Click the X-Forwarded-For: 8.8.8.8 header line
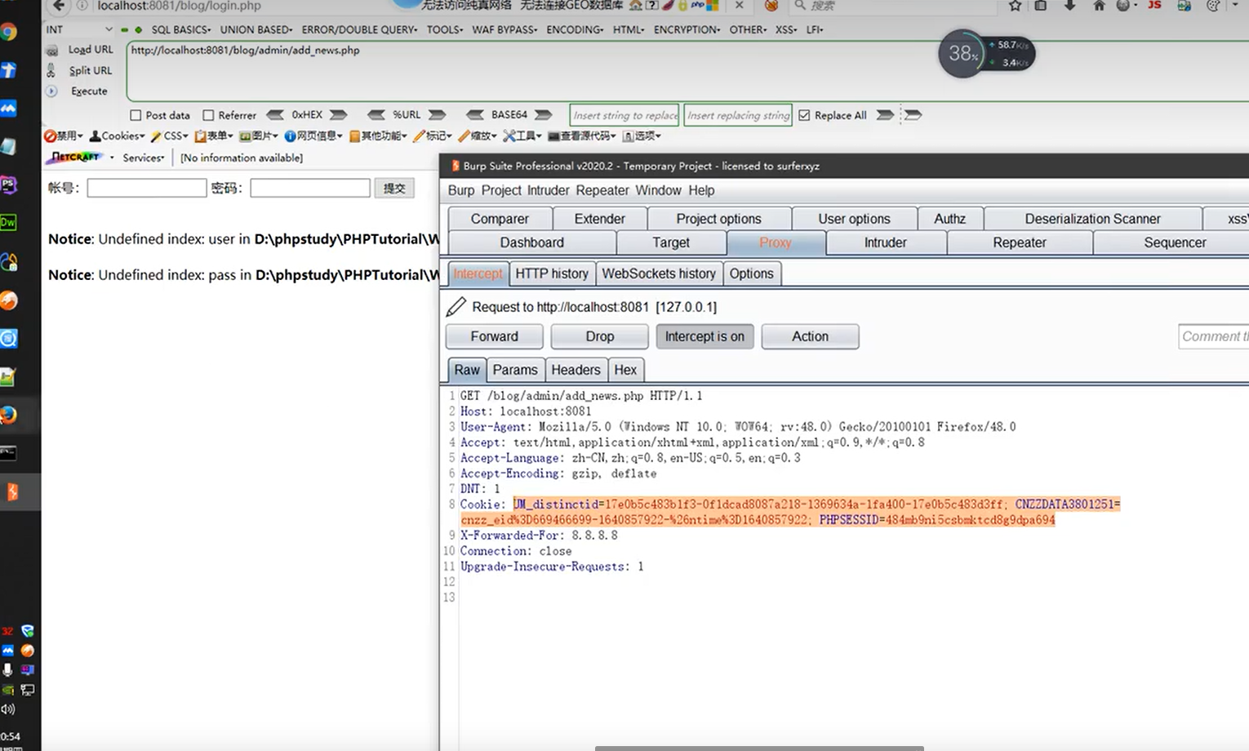 coord(539,535)
